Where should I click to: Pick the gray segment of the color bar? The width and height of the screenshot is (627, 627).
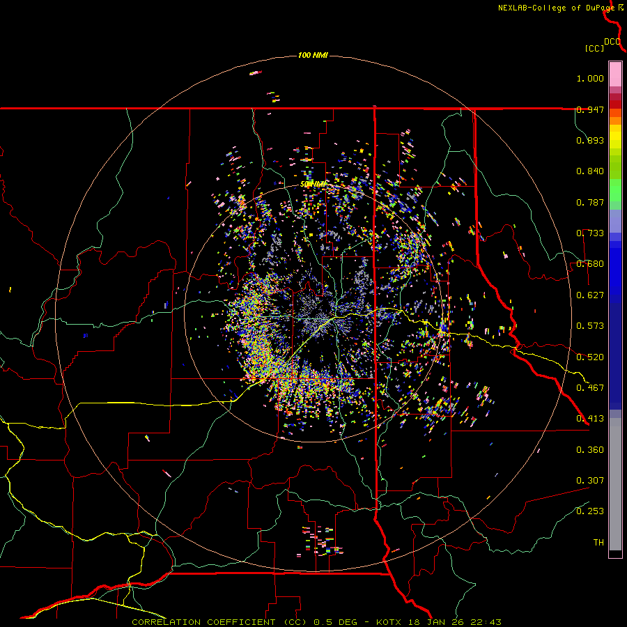[615, 484]
